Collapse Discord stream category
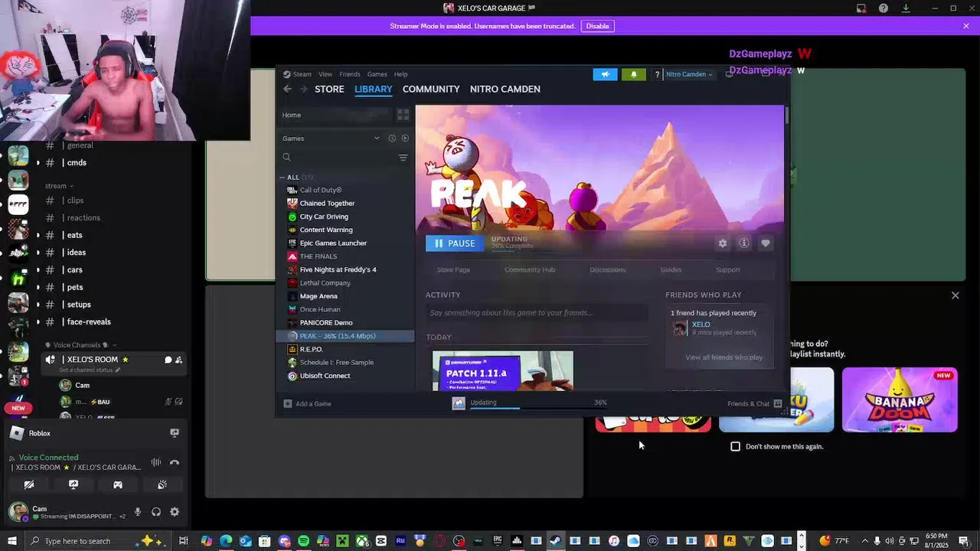 coord(58,186)
